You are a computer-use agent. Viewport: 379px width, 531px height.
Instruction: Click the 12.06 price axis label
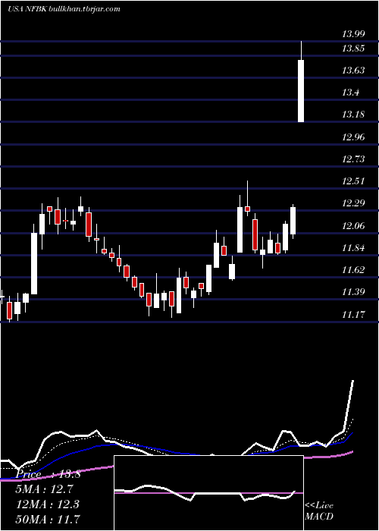[353, 225]
